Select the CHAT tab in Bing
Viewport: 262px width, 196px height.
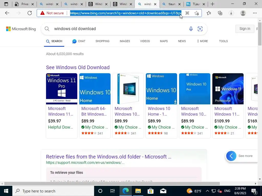(x=79, y=41)
